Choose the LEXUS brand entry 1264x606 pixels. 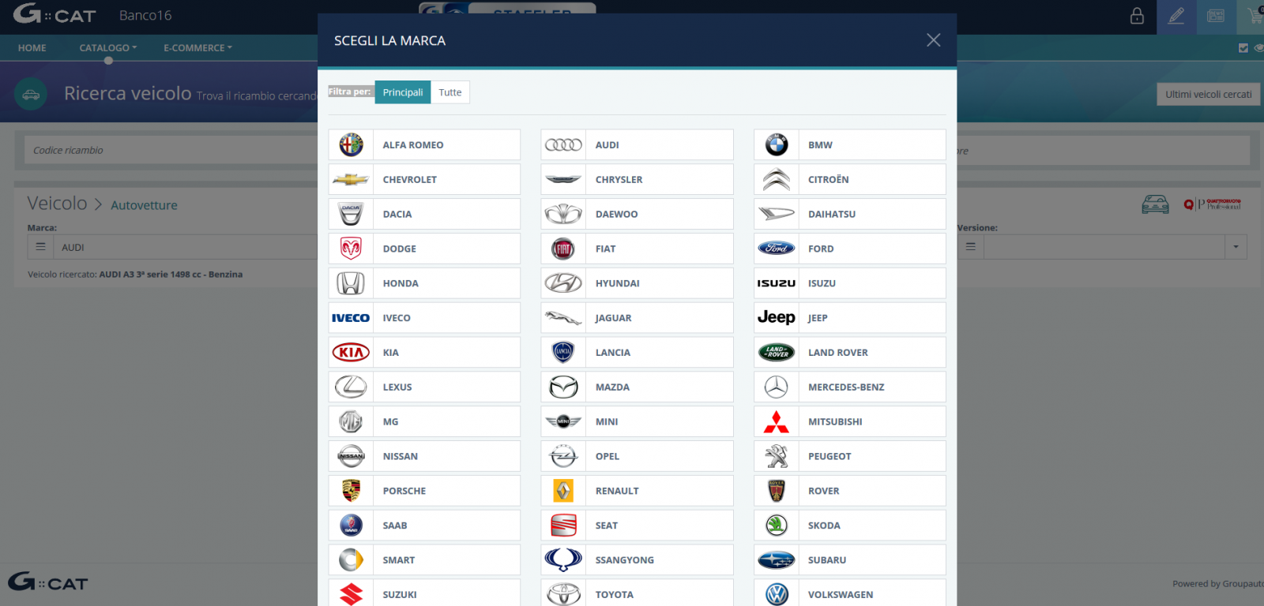[424, 387]
